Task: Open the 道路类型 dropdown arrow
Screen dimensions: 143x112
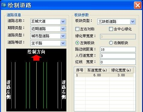Action: coord(63,36)
